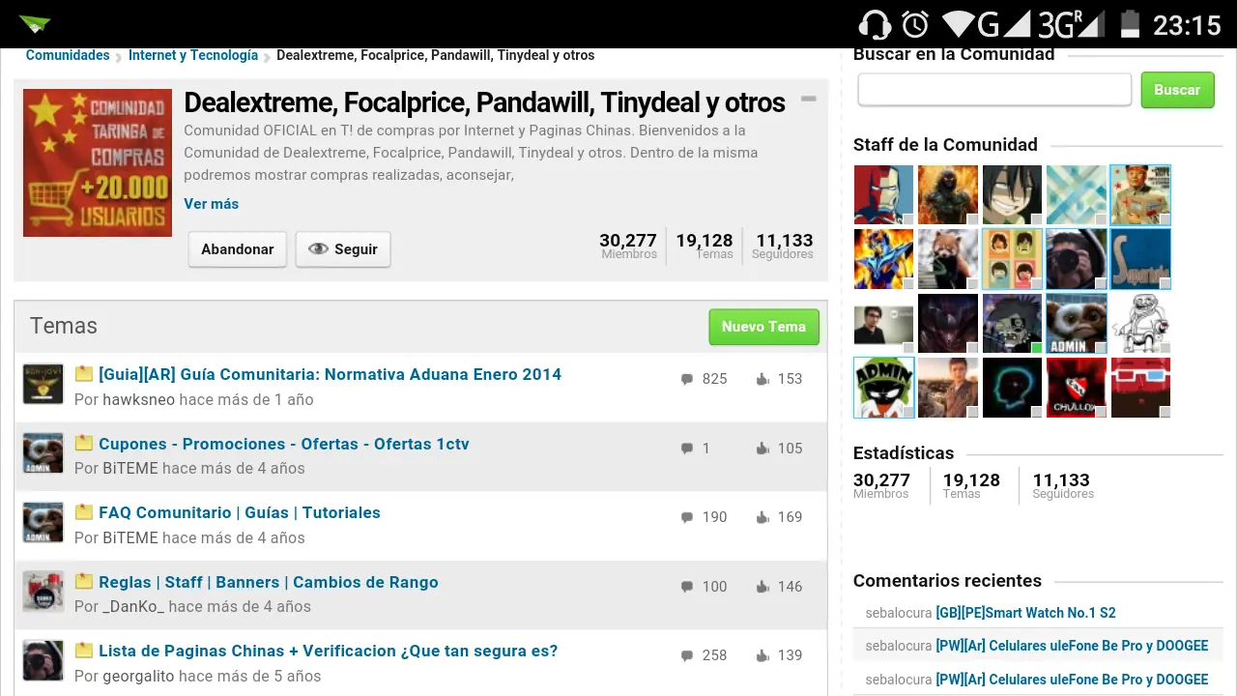Open the photographer with camera staff avatar

(x=1077, y=259)
